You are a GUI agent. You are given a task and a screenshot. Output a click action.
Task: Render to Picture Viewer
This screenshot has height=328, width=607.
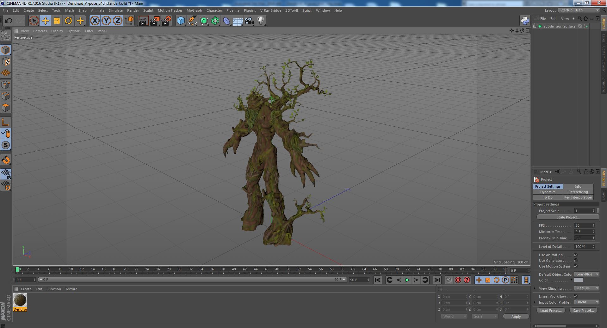click(155, 21)
